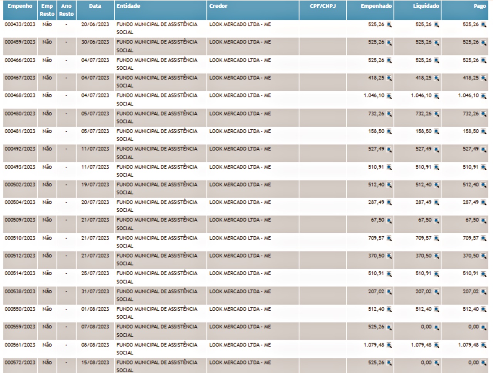This screenshot has width=493, height=373.
Task: Select LOOK MERCADO creditor in row 000538/2023
Action: 240,291
